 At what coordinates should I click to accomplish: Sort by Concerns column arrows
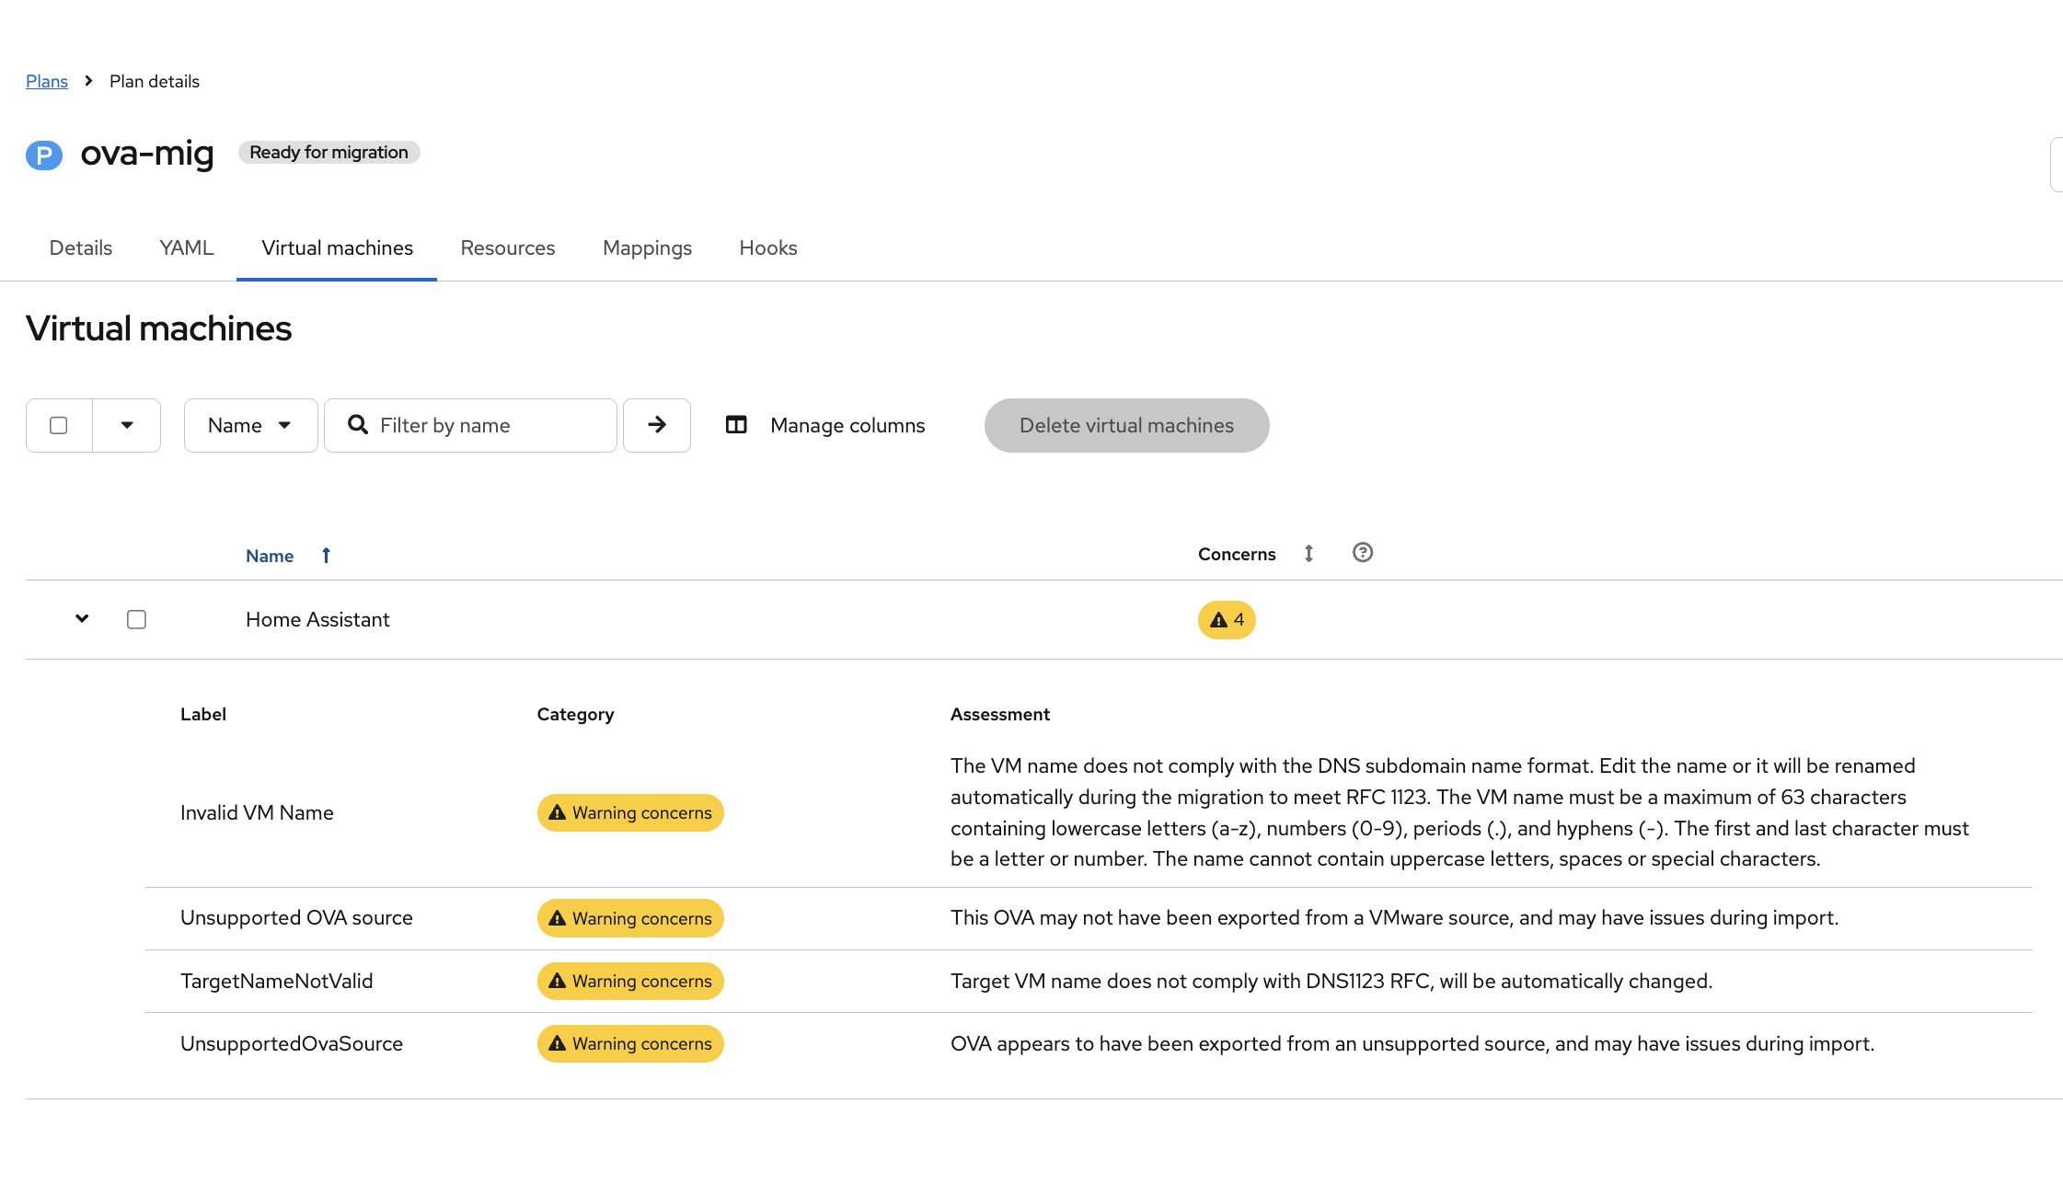(1308, 554)
